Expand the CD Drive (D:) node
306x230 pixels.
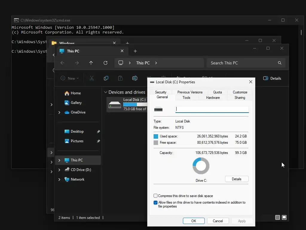[x=59, y=170]
